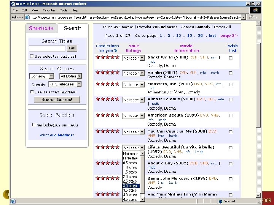
Task: Open the Tools menu
Action: coord(64,11)
